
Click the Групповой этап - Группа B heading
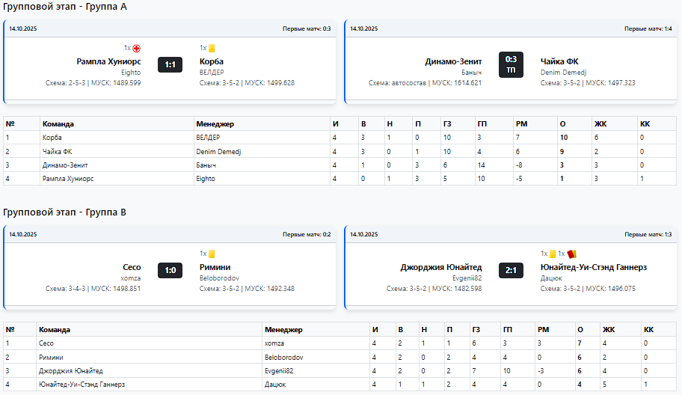[65, 212]
